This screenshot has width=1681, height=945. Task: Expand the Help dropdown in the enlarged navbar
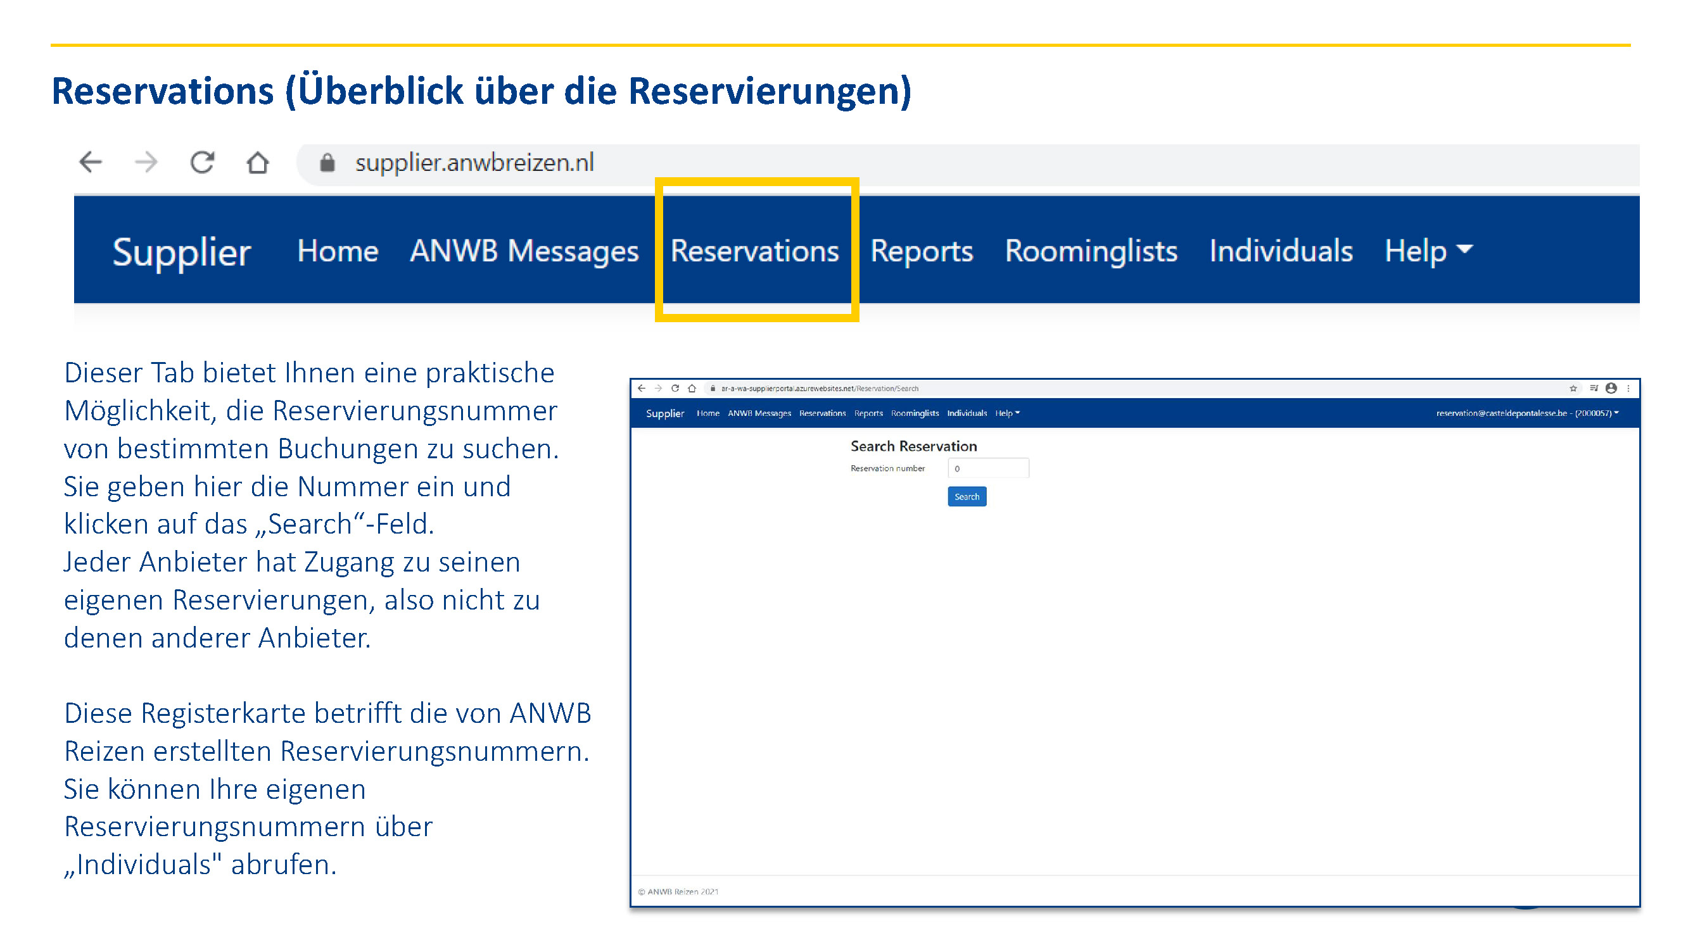tap(1428, 252)
